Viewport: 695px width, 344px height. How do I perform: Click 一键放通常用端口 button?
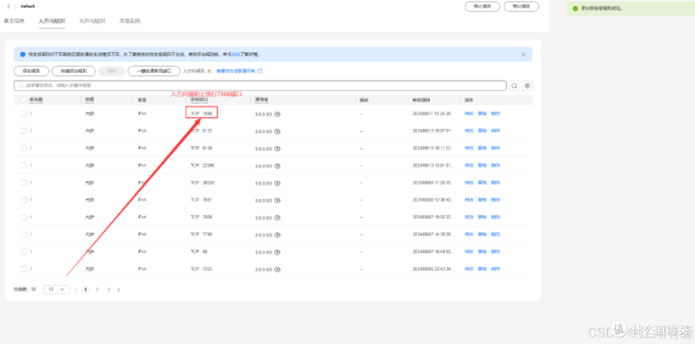154,71
